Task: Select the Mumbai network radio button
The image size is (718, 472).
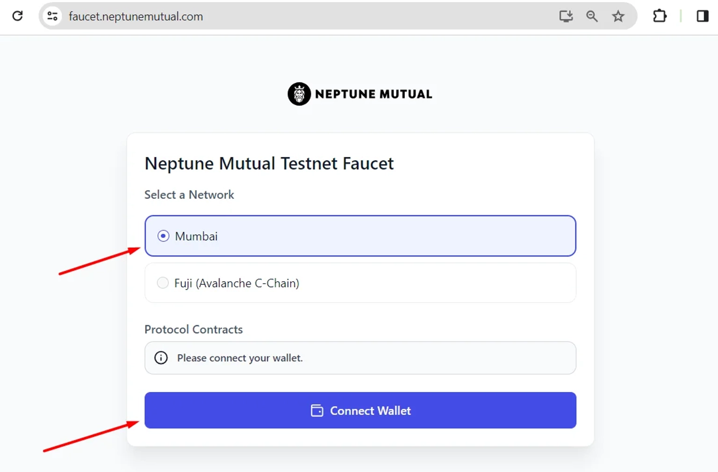Action: click(x=163, y=236)
